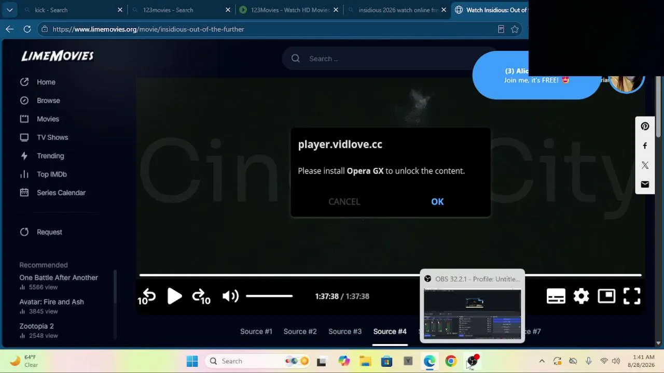View site information lock icon
The image size is (664, 373).
click(45, 30)
